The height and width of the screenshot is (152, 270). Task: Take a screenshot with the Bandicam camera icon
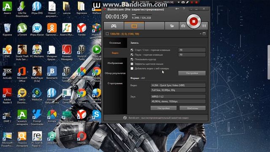point(183,26)
